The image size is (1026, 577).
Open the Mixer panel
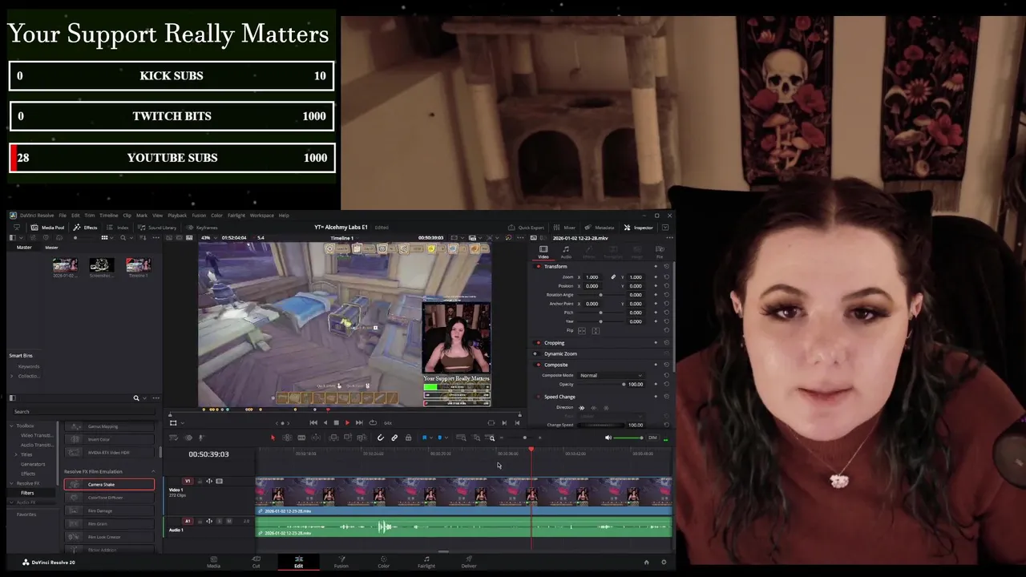click(x=565, y=228)
